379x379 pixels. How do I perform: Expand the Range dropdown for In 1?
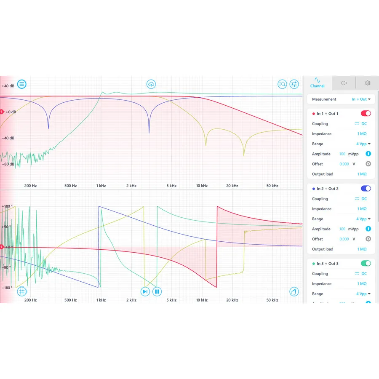[x=363, y=144]
